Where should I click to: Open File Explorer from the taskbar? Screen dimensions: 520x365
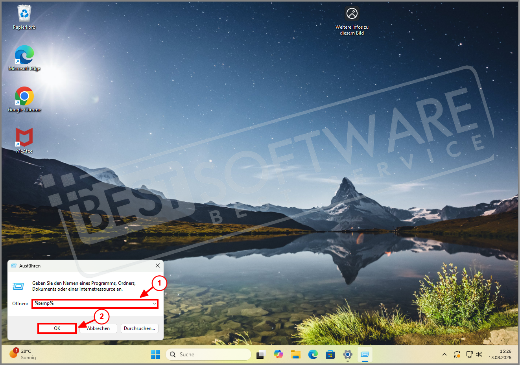pyautogui.click(x=296, y=355)
